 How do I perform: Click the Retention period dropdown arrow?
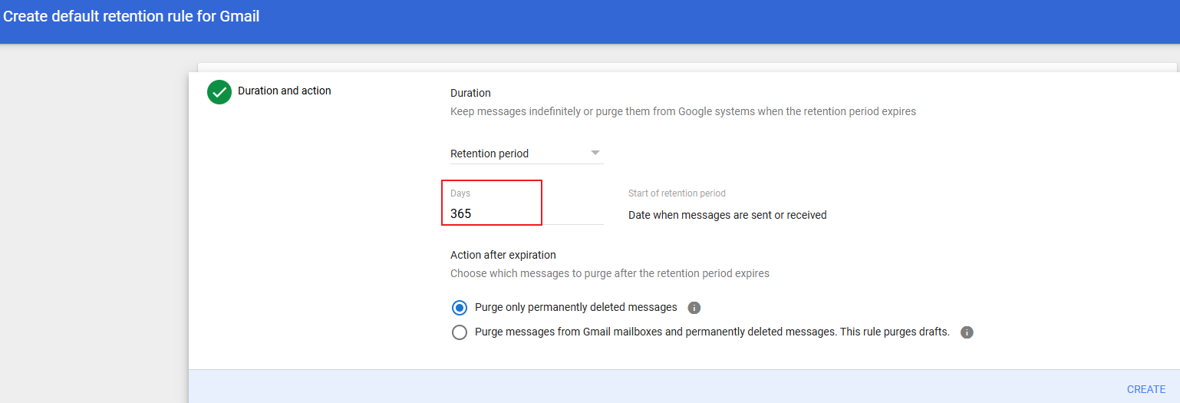[x=595, y=153]
